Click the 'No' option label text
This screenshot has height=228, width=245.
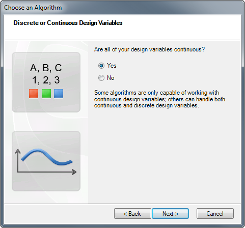(111, 78)
